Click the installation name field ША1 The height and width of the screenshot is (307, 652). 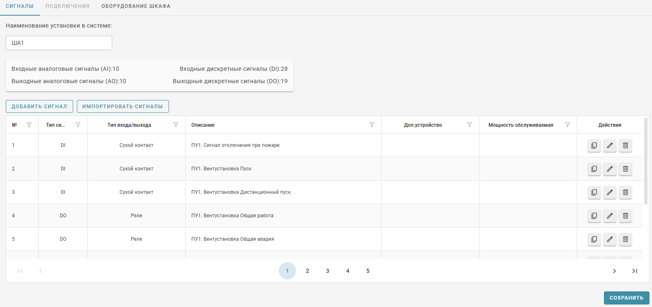point(59,43)
